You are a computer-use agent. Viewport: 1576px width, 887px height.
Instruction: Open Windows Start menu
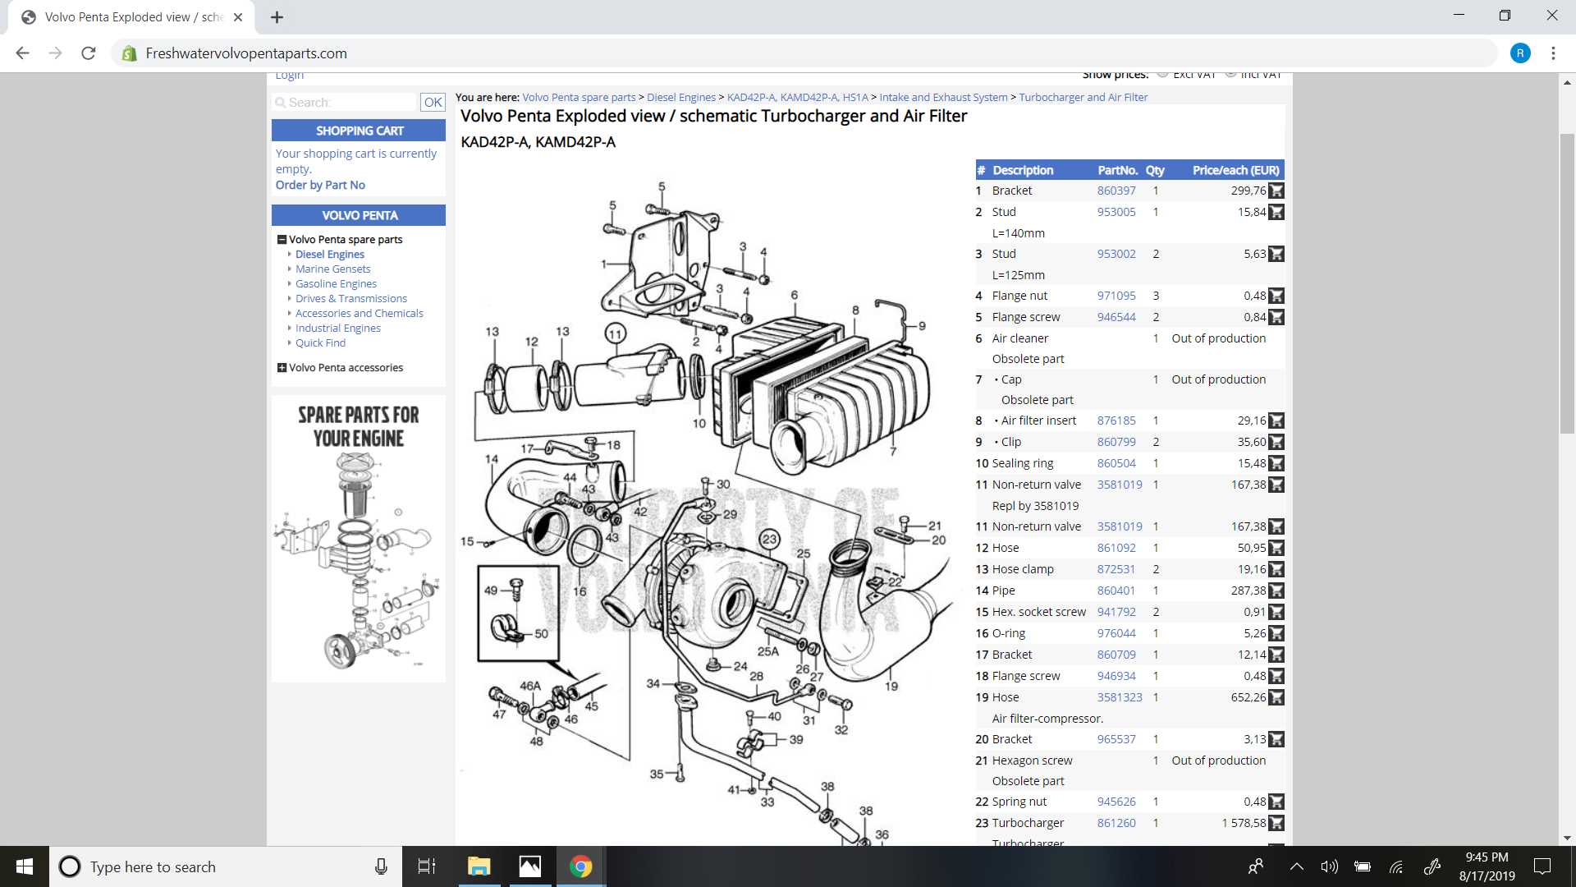point(25,866)
